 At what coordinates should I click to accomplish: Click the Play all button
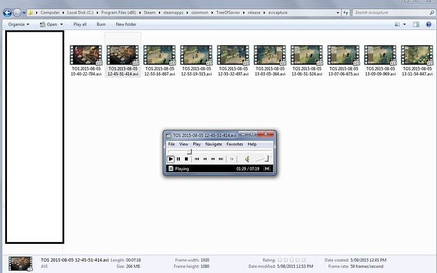pos(80,24)
